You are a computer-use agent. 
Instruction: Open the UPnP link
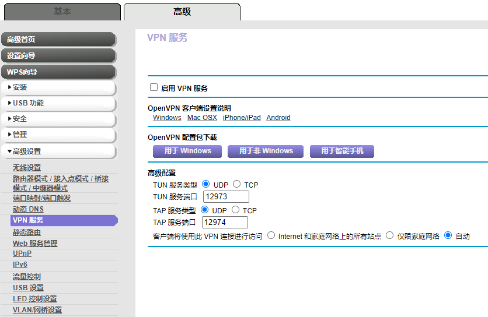click(x=22, y=253)
